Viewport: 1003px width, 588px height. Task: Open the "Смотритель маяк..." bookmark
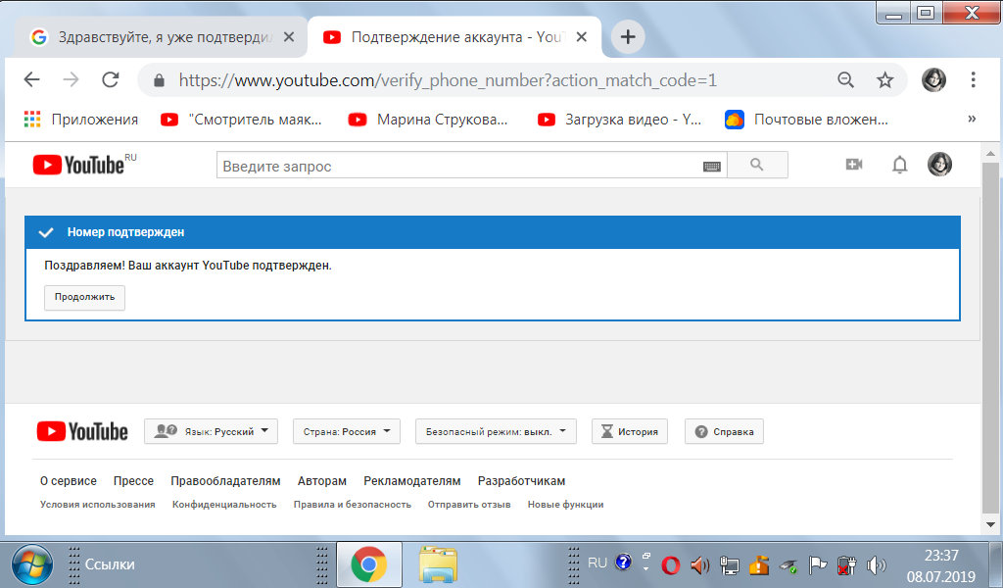pos(241,119)
